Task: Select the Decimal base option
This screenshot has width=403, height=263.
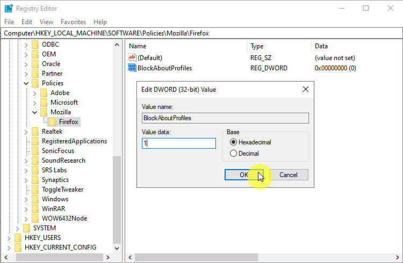Action: [233, 154]
